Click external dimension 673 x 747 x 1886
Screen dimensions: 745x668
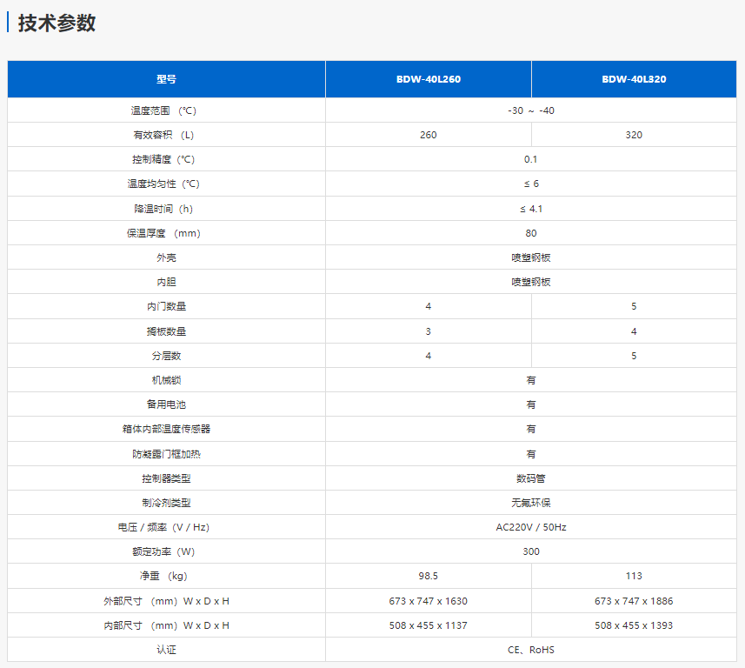pos(634,601)
